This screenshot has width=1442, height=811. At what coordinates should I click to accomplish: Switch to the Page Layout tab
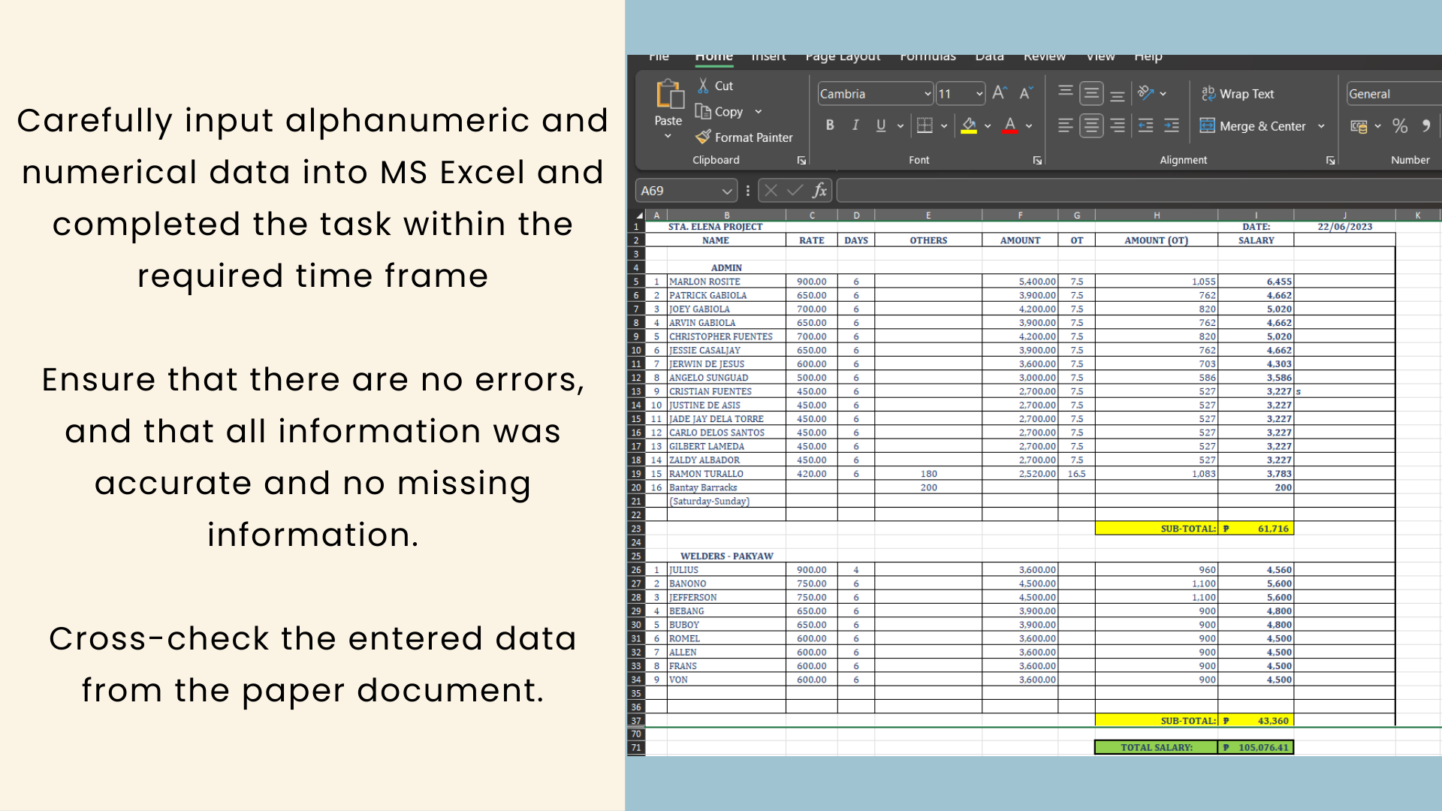(x=843, y=57)
